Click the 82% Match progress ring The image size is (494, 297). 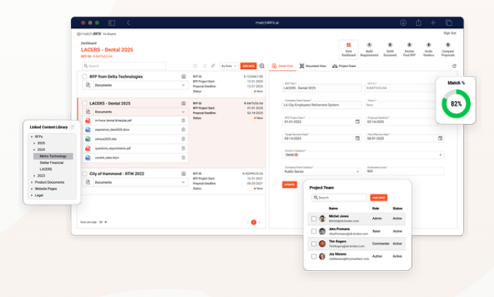pyautogui.click(x=457, y=104)
